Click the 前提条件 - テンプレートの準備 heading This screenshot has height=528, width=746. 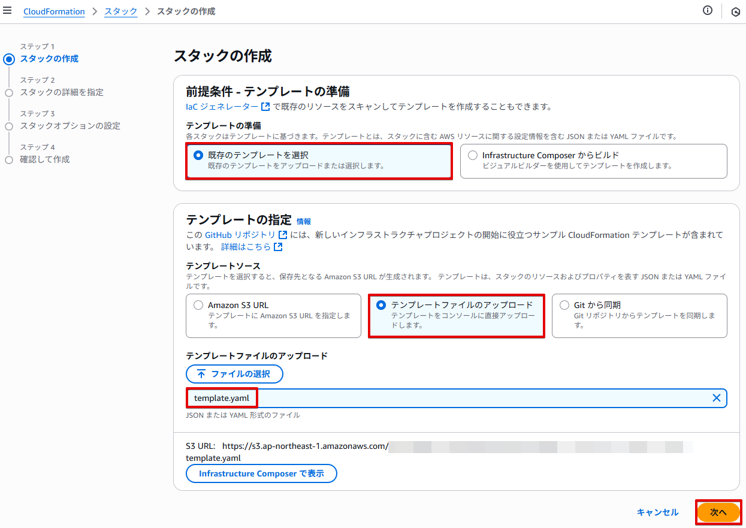coord(268,91)
